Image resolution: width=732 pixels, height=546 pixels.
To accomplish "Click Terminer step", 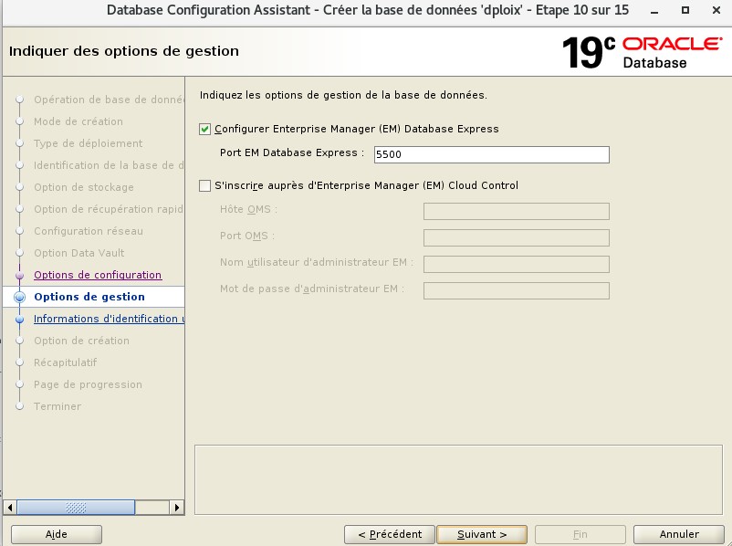I will 58,406.
